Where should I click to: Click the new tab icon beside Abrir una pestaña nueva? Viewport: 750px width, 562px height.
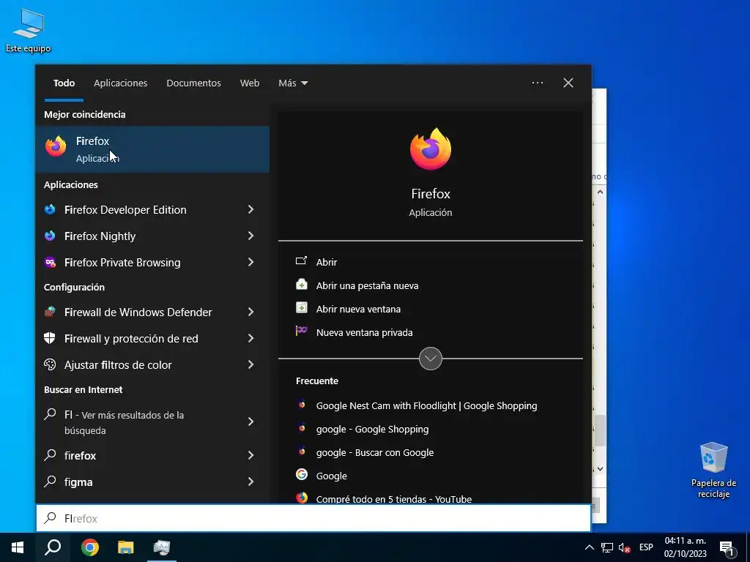point(301,285)
